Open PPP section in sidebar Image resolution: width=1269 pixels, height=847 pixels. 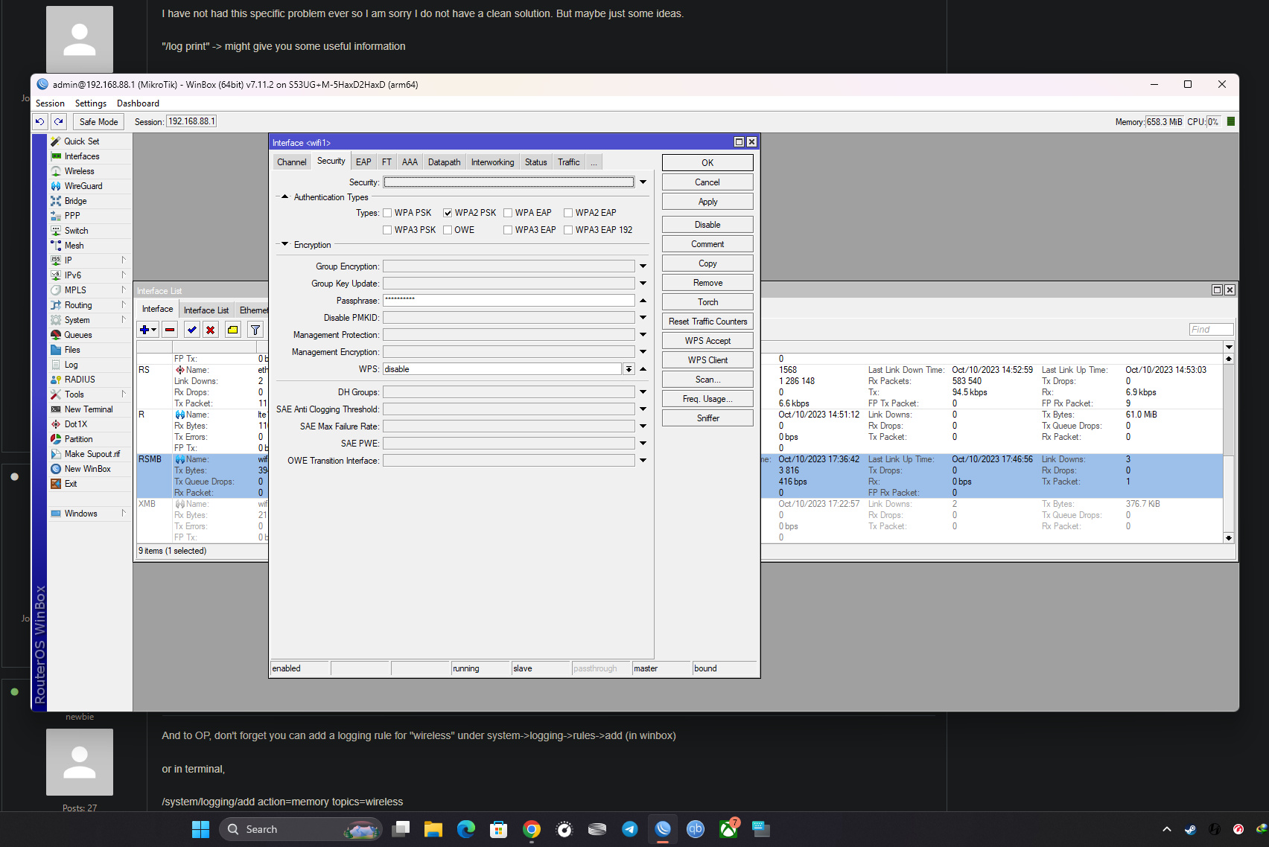click(72, 216)
